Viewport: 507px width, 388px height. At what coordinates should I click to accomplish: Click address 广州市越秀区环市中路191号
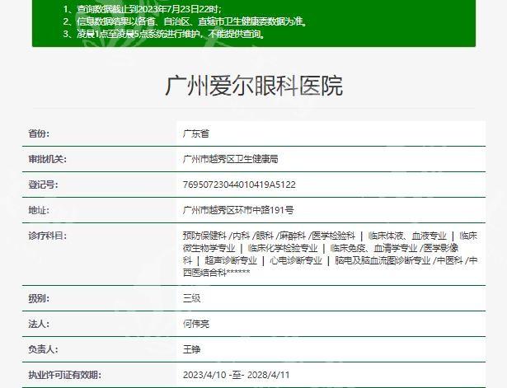[238, 210]
